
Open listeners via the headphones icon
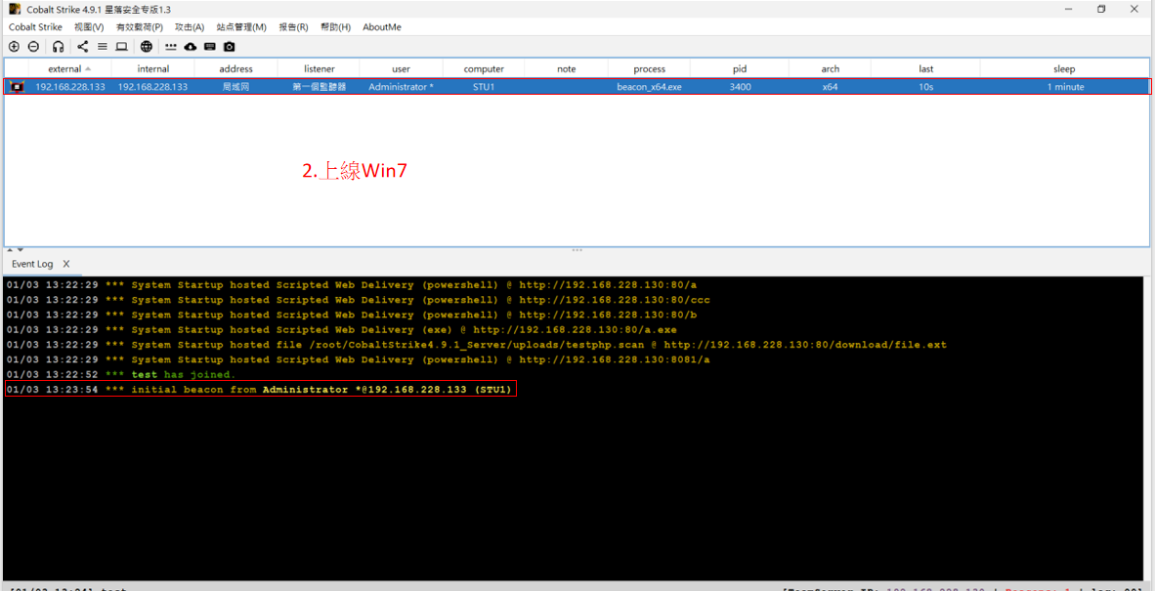[59, 46]
